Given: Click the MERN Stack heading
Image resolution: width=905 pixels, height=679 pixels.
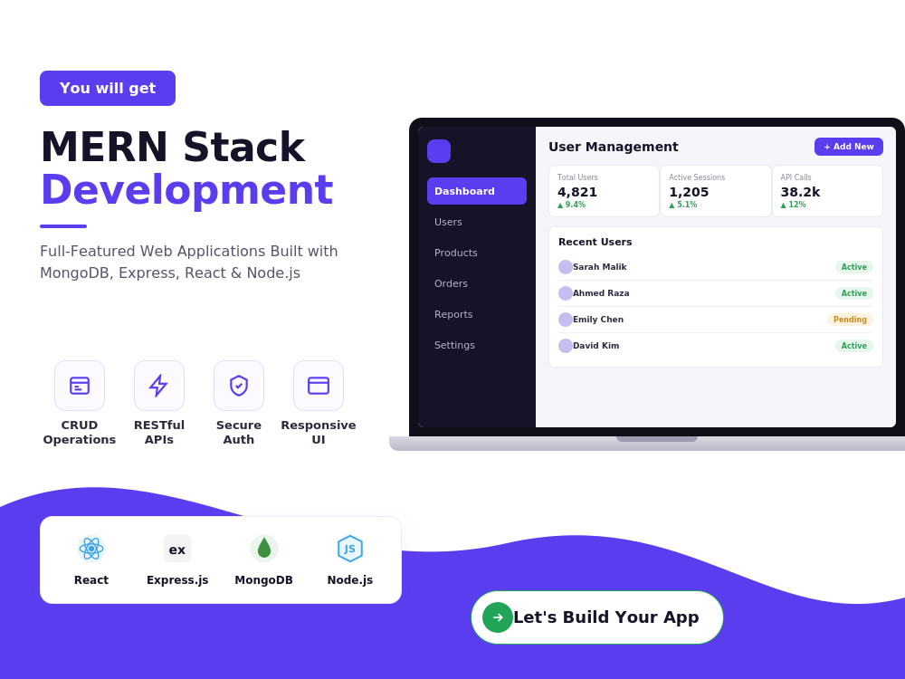Looking at the screenshot, I should tap(173, 148).
